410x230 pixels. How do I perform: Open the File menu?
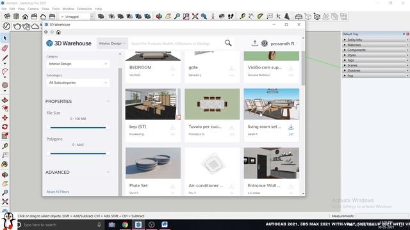[x=4, y=9]
